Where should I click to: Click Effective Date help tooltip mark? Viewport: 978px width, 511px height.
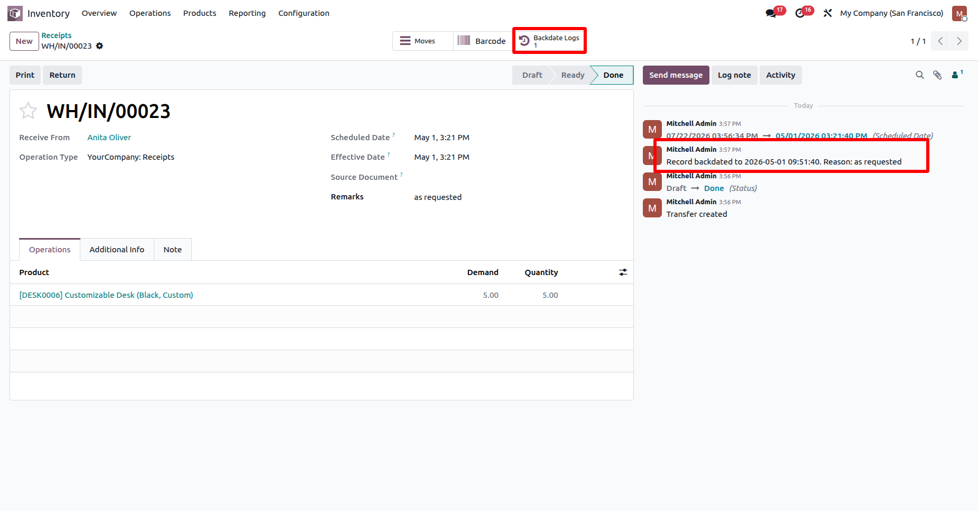(x=389, y=154)
